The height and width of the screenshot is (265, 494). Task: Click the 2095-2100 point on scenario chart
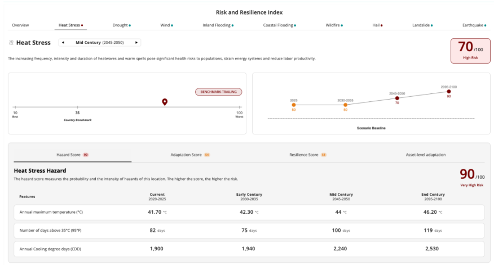(449, 91)
